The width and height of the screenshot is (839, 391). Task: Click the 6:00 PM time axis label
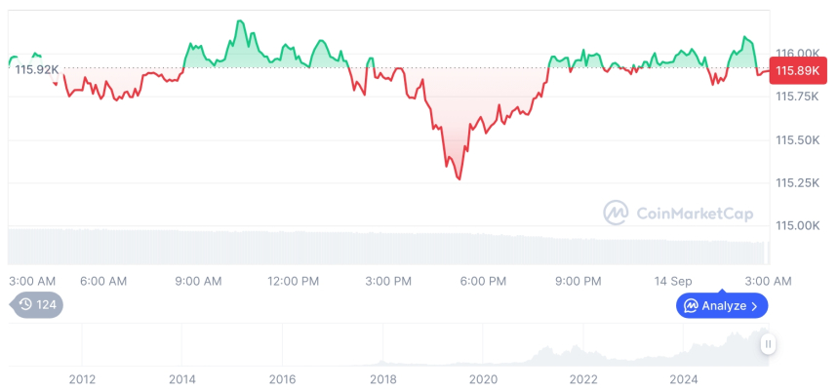(483, 281)
